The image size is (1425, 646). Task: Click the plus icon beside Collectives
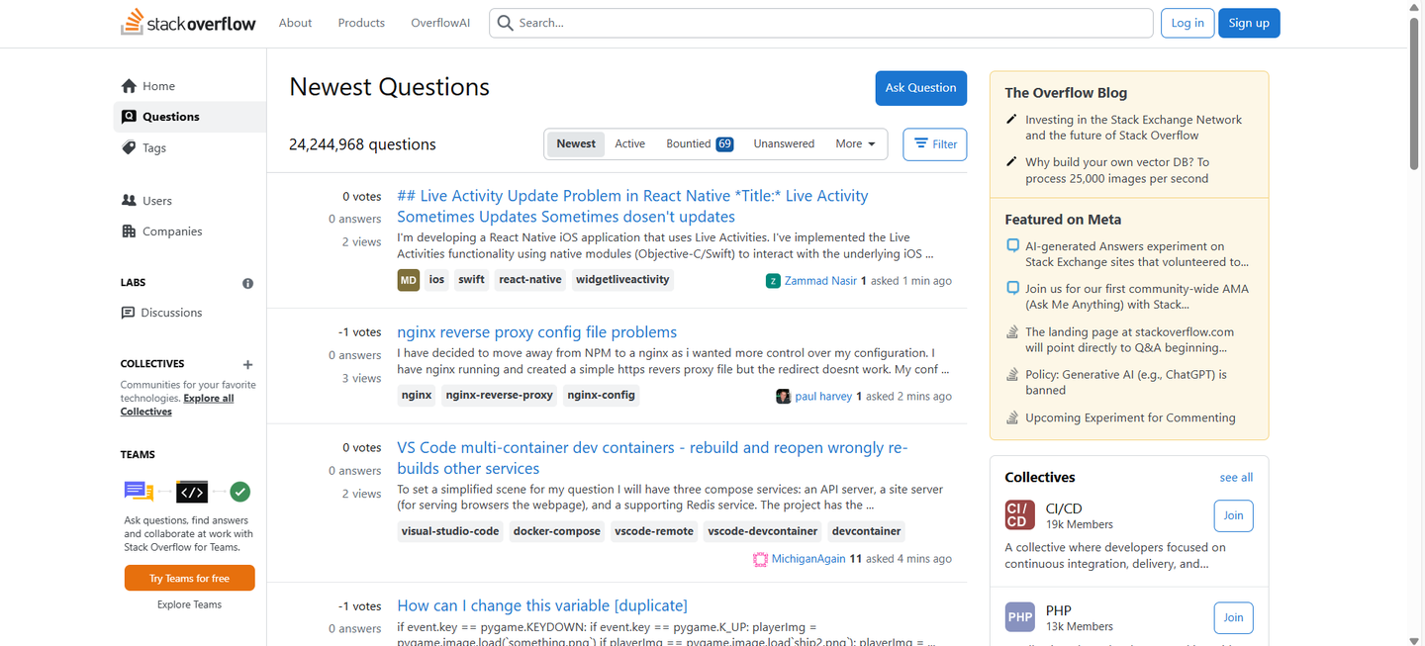247,364
